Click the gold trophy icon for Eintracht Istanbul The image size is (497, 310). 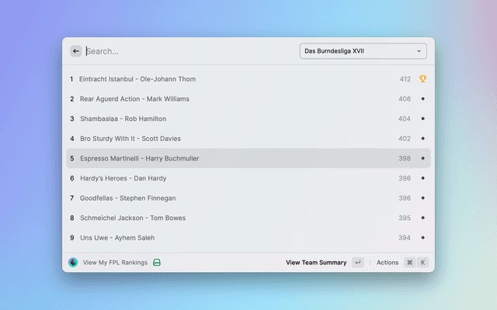(422, 79)
